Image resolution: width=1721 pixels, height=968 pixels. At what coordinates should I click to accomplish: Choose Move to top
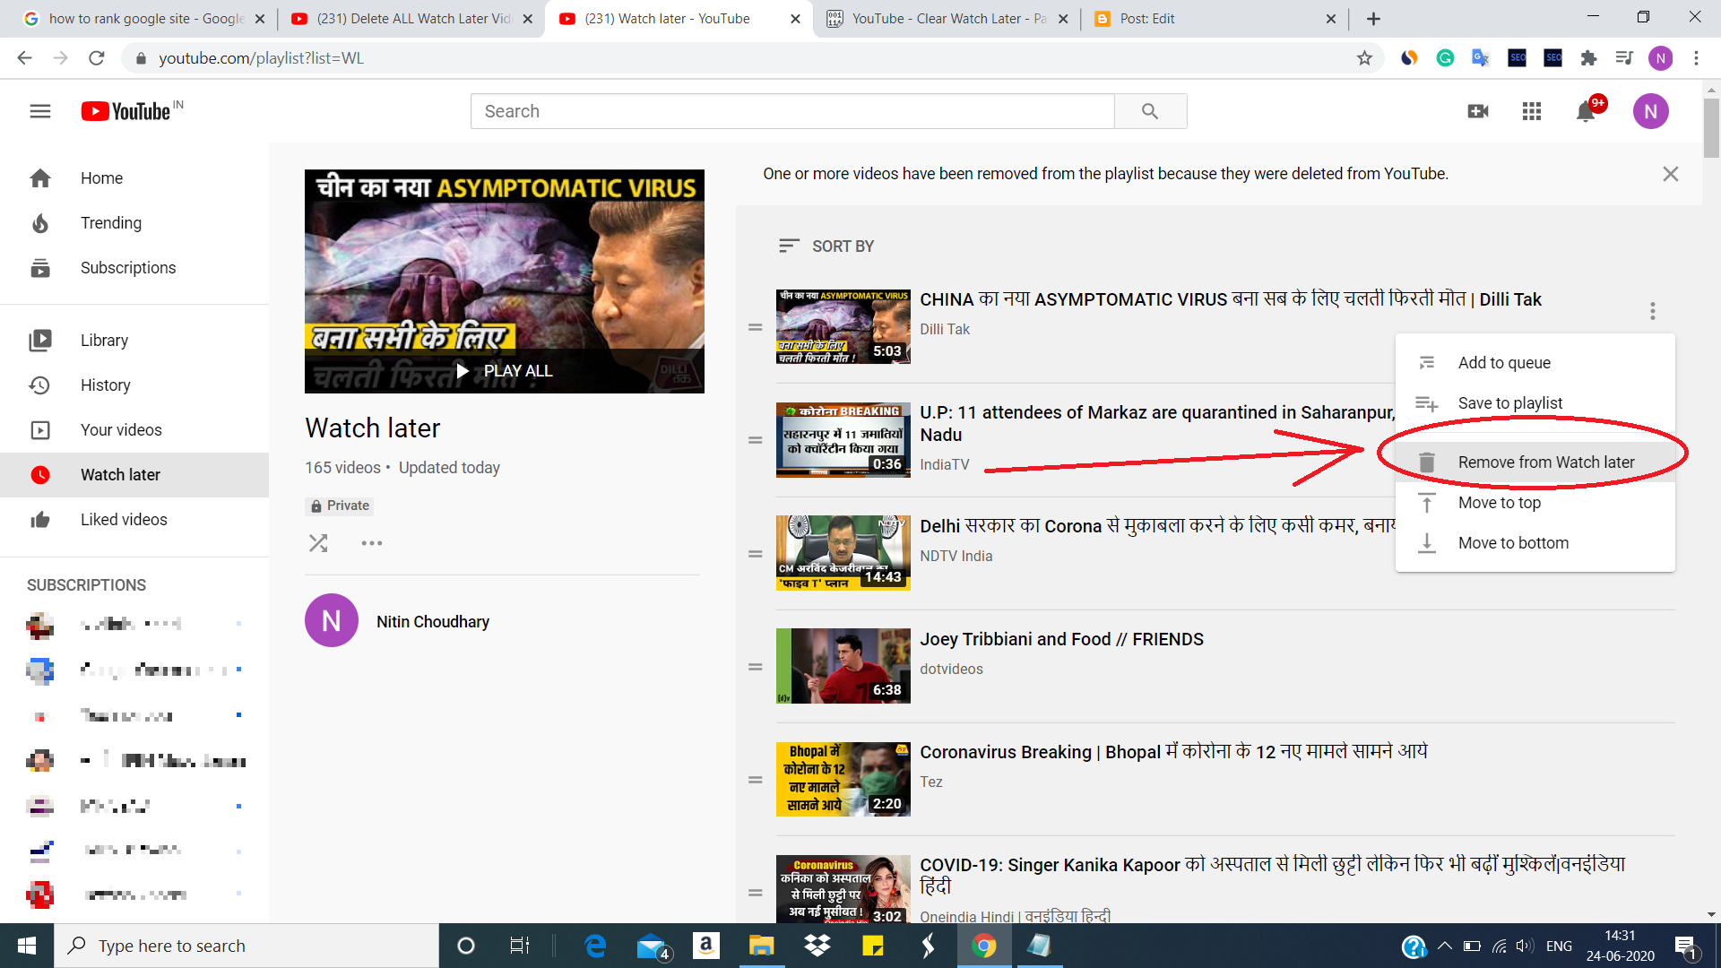click(x=1535, y=503)
